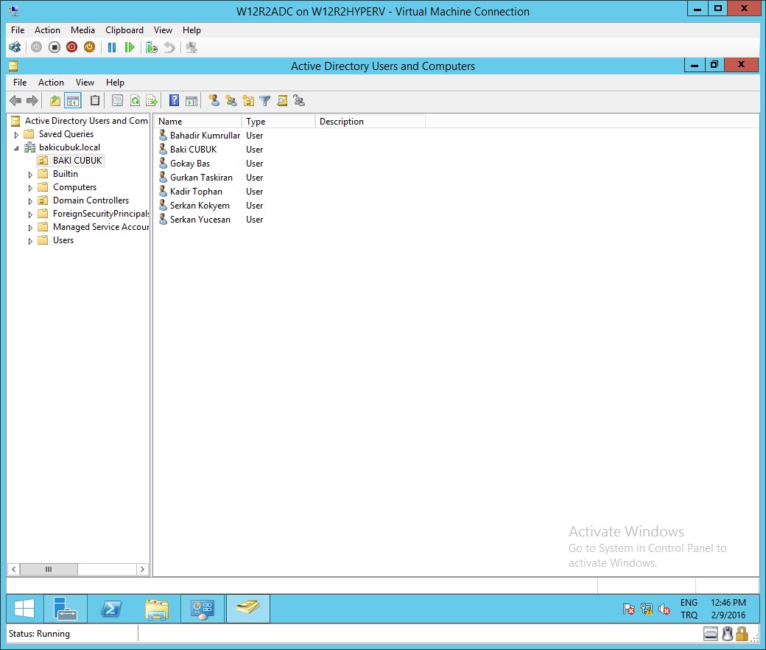The height and width of the screenshot is (650, 766).
Task: Click the console tree horizontal scrollbar thumb
Action: tap(49, 569)
